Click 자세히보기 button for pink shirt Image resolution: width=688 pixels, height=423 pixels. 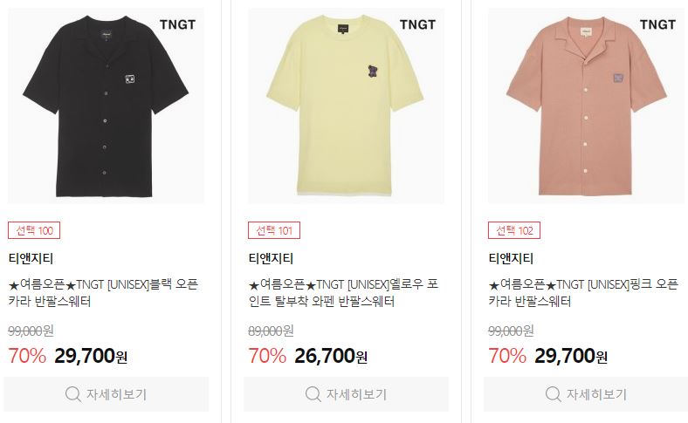coord(586,394)
